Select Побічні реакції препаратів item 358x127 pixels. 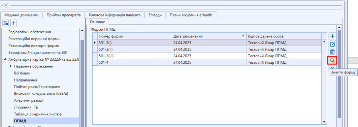pos(37,87)
